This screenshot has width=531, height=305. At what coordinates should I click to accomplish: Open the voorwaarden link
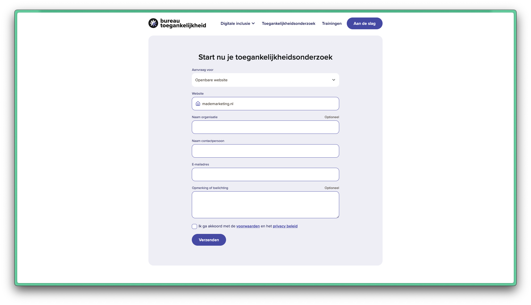248,226
